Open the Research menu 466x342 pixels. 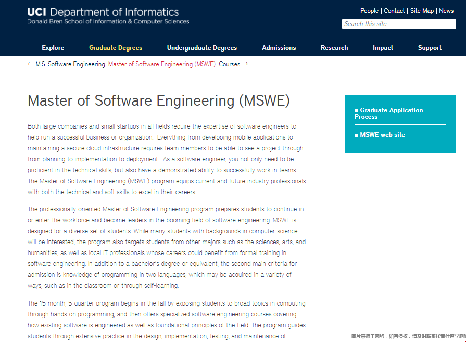334,48
